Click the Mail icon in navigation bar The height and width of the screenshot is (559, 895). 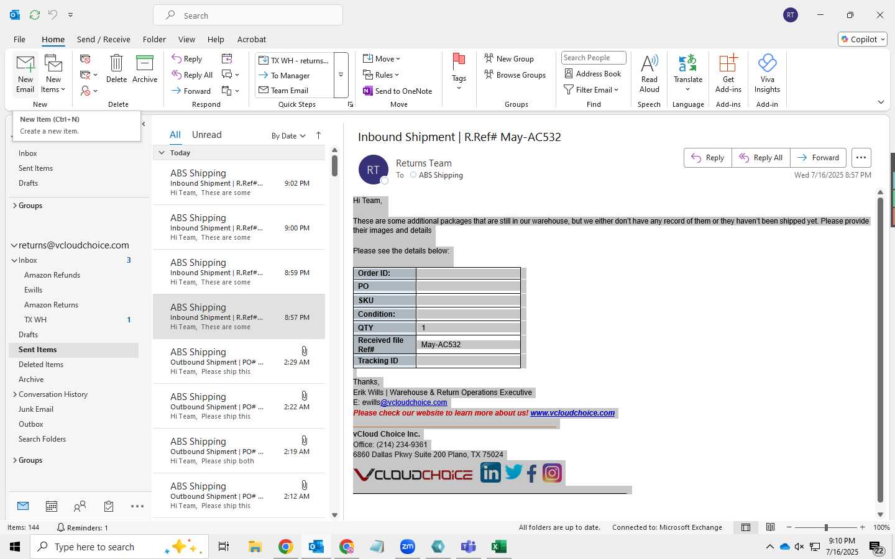23,506
